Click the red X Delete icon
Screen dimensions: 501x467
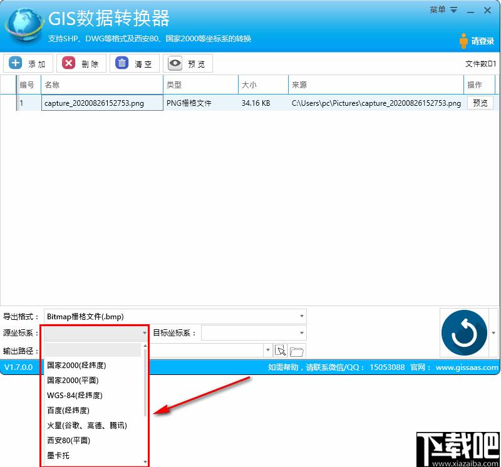click(68, 63)
